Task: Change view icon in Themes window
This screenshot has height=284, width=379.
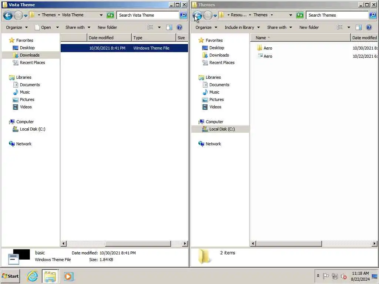Action: (340, 27)
